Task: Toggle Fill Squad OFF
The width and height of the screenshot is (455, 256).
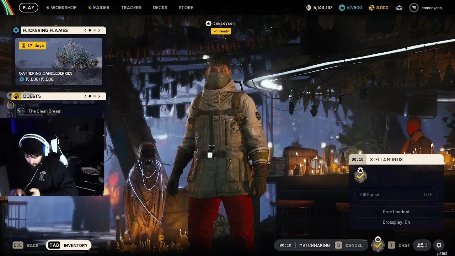Action: [396, 194]
